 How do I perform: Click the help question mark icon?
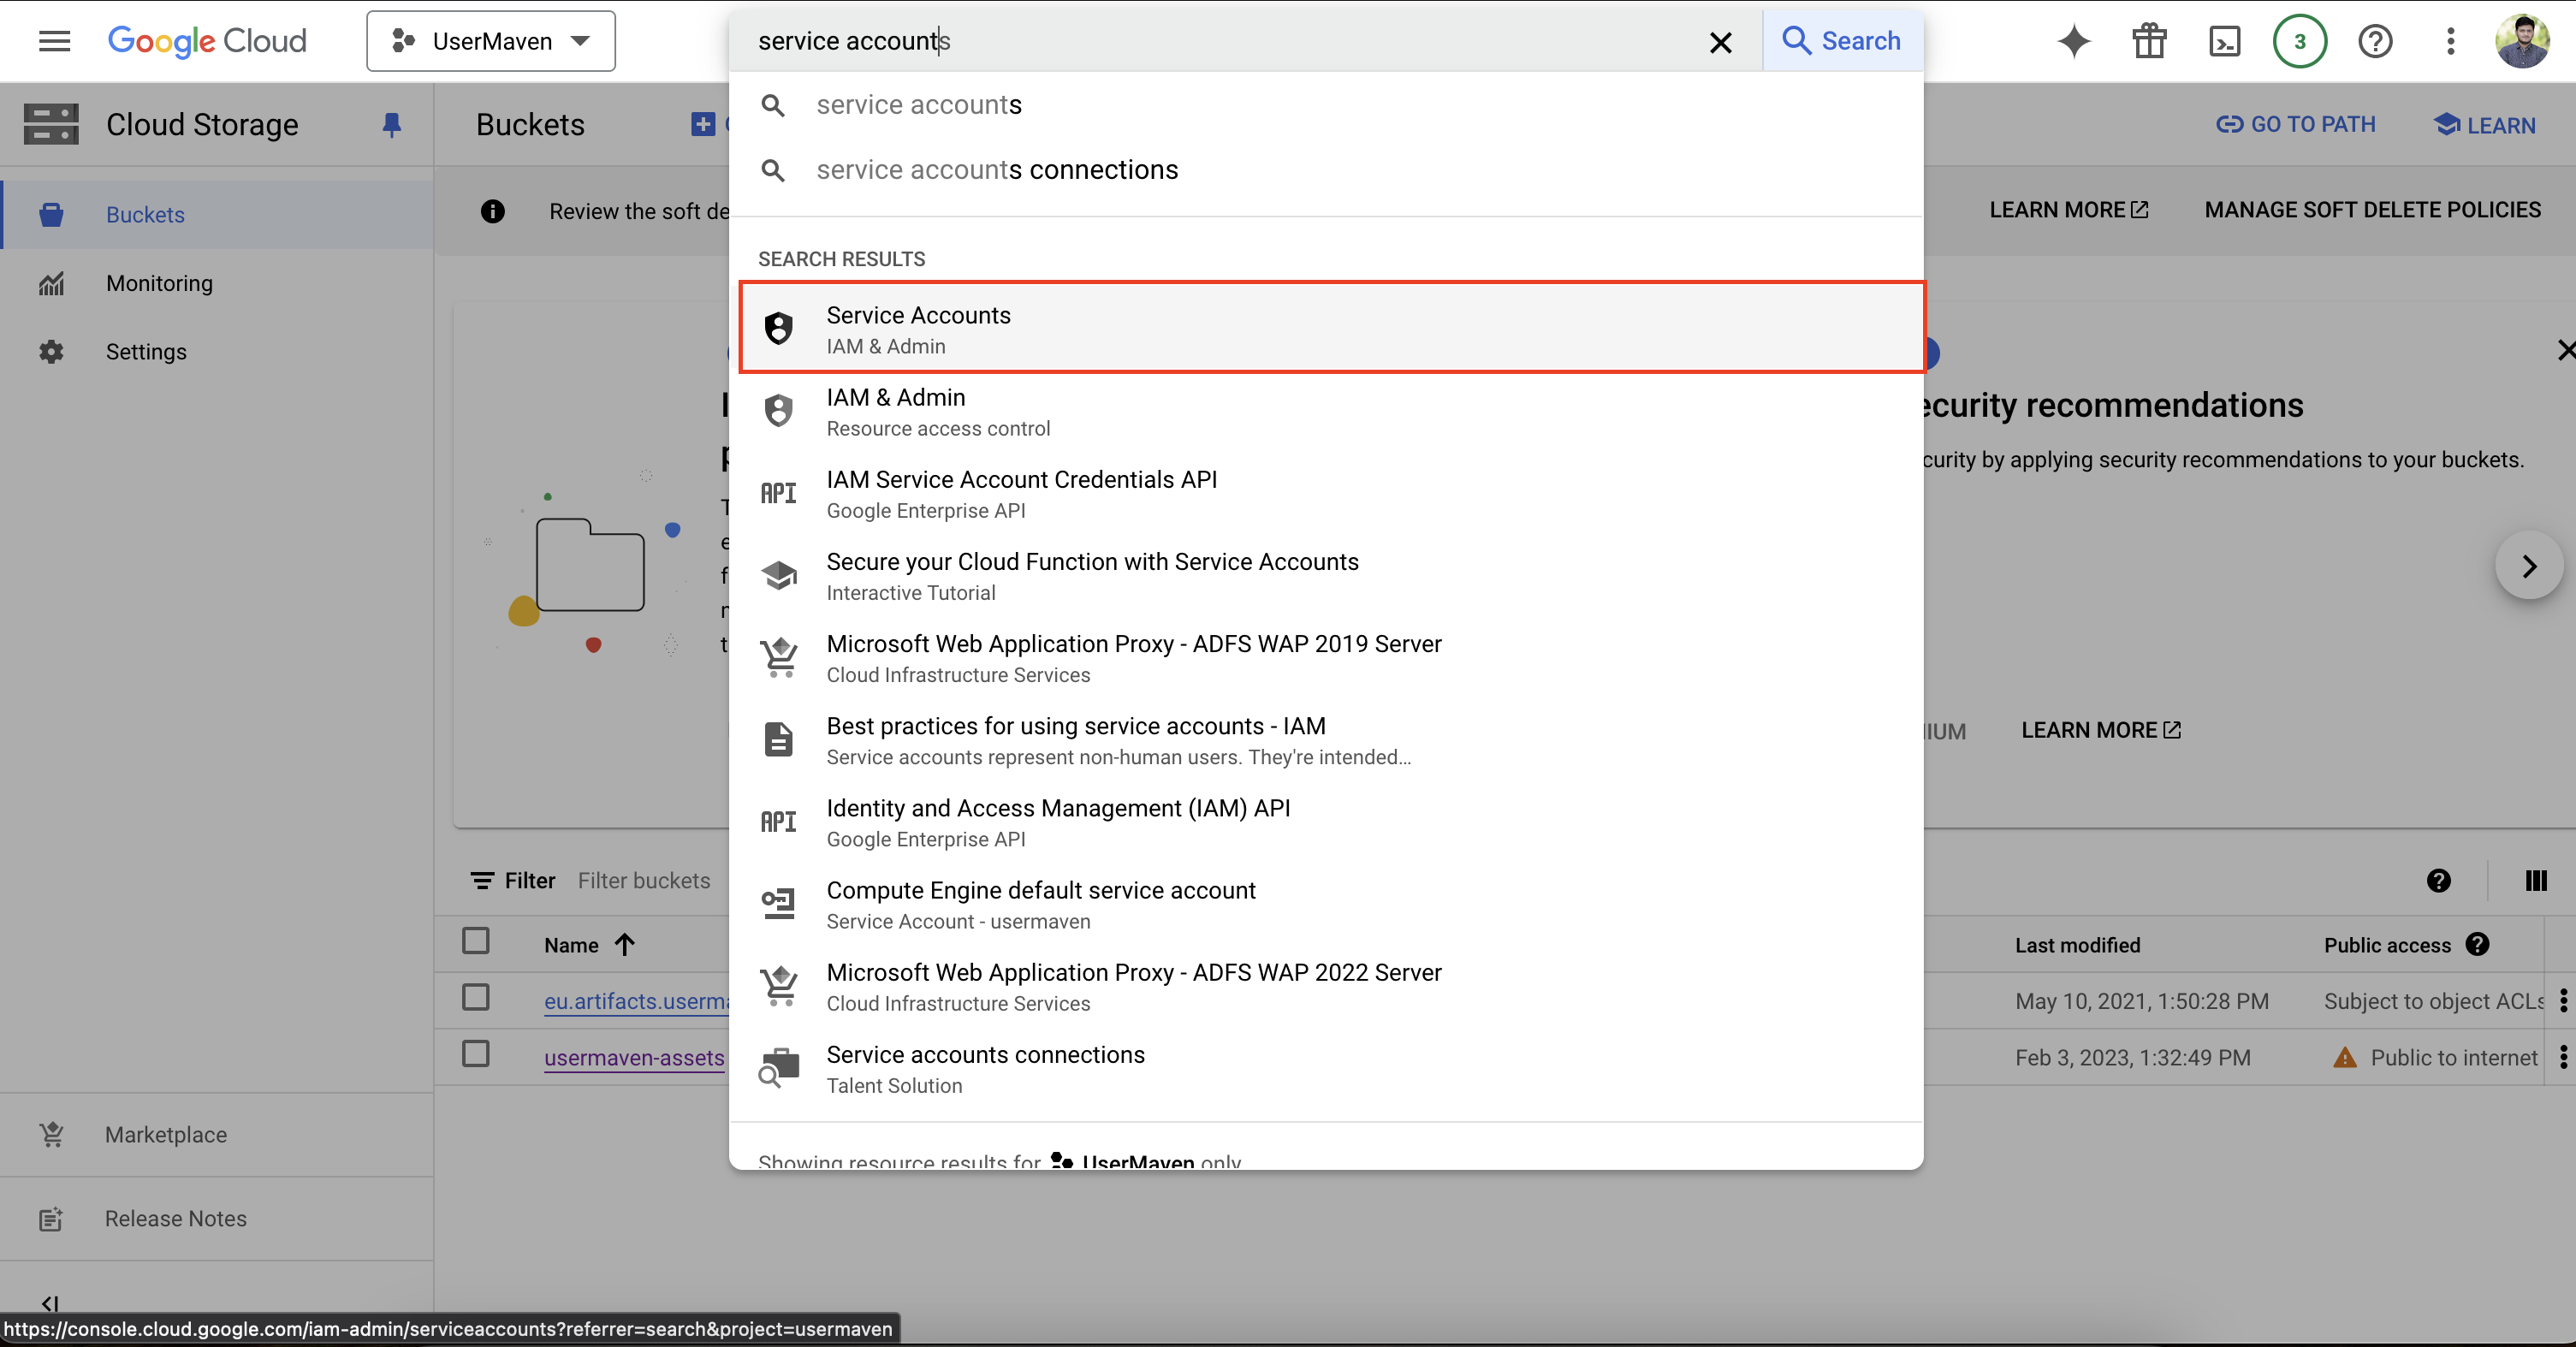click(2375, 41)
